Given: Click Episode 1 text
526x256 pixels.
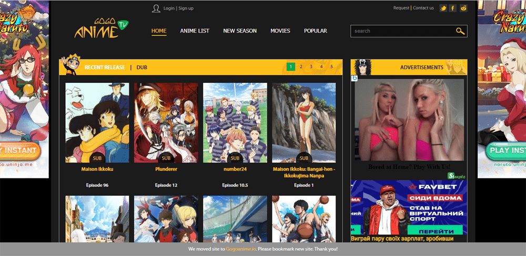Looking at the screenshot, I should coord(304,185).
